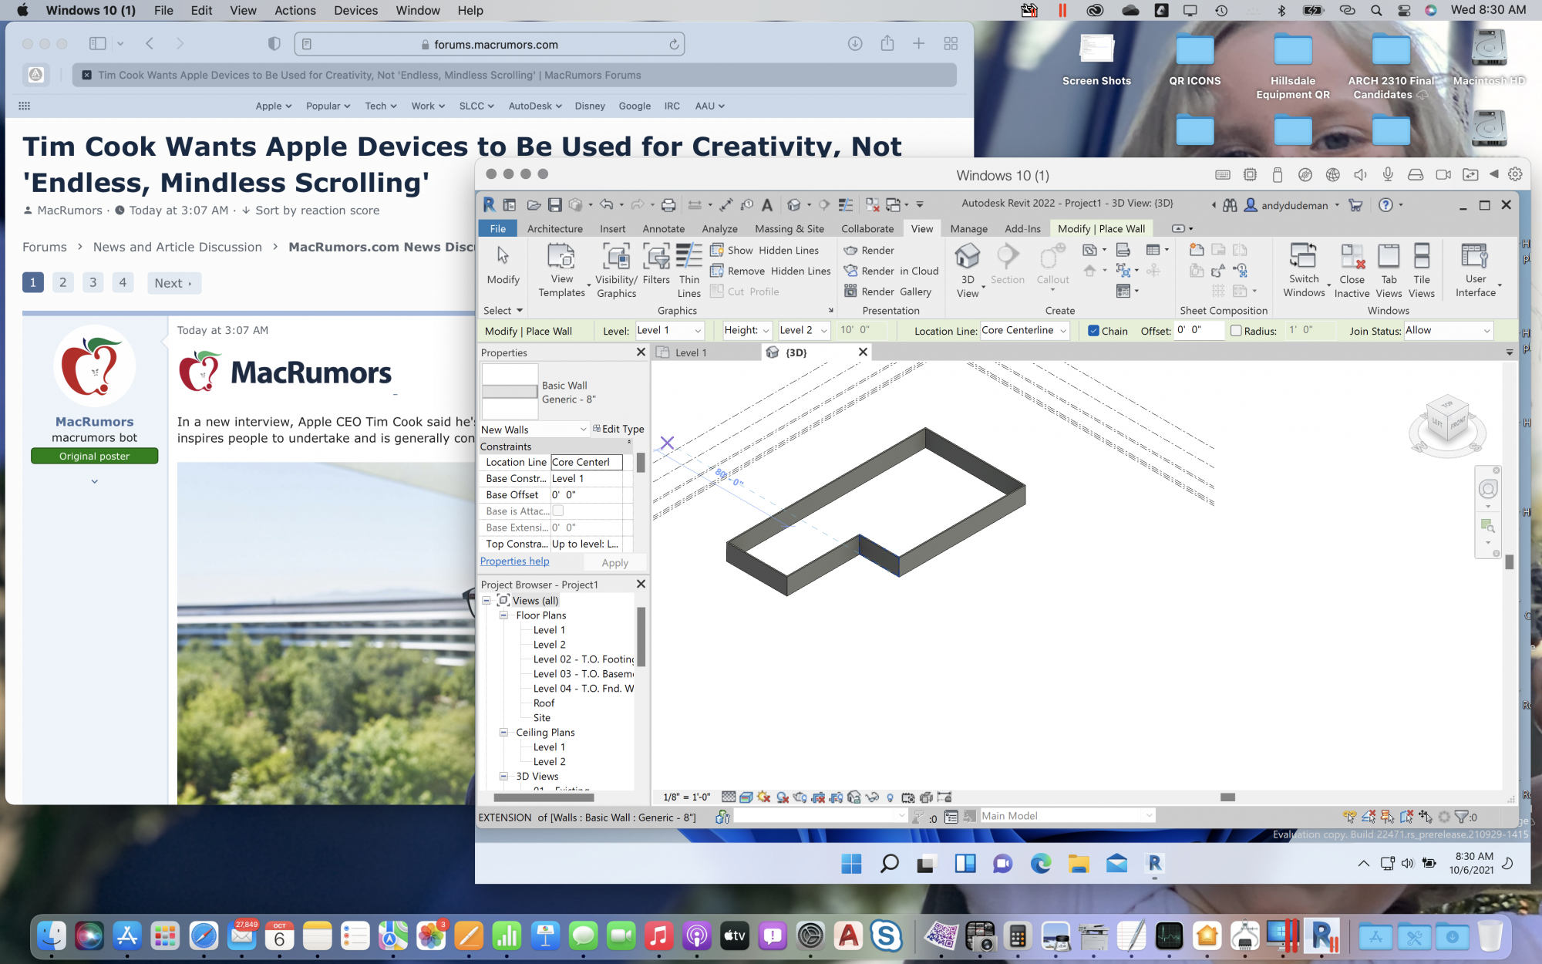Collapse the 3D Views tree node
This screenshot has width=1542, height=964.
(x=503, y=777)
